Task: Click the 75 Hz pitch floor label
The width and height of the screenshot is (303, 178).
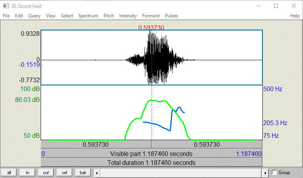Action: [x=271, y=136]
